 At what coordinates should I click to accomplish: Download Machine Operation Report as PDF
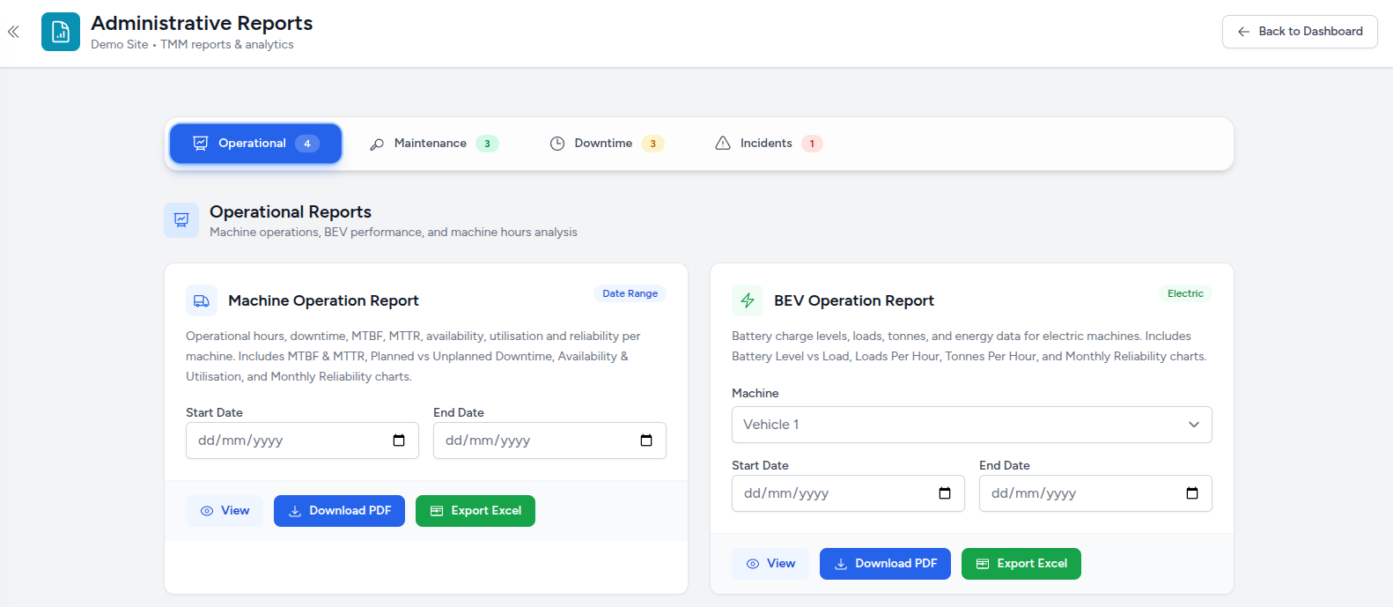coord(339,511)
